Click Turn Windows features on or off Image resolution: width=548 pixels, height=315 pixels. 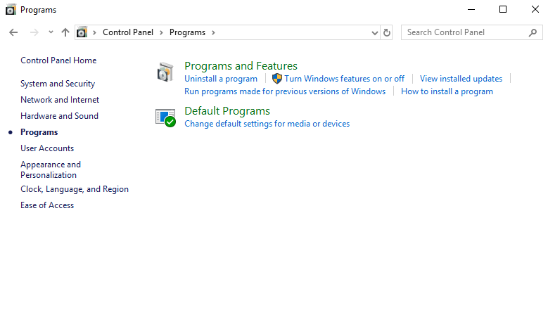(x=344, y=79)
